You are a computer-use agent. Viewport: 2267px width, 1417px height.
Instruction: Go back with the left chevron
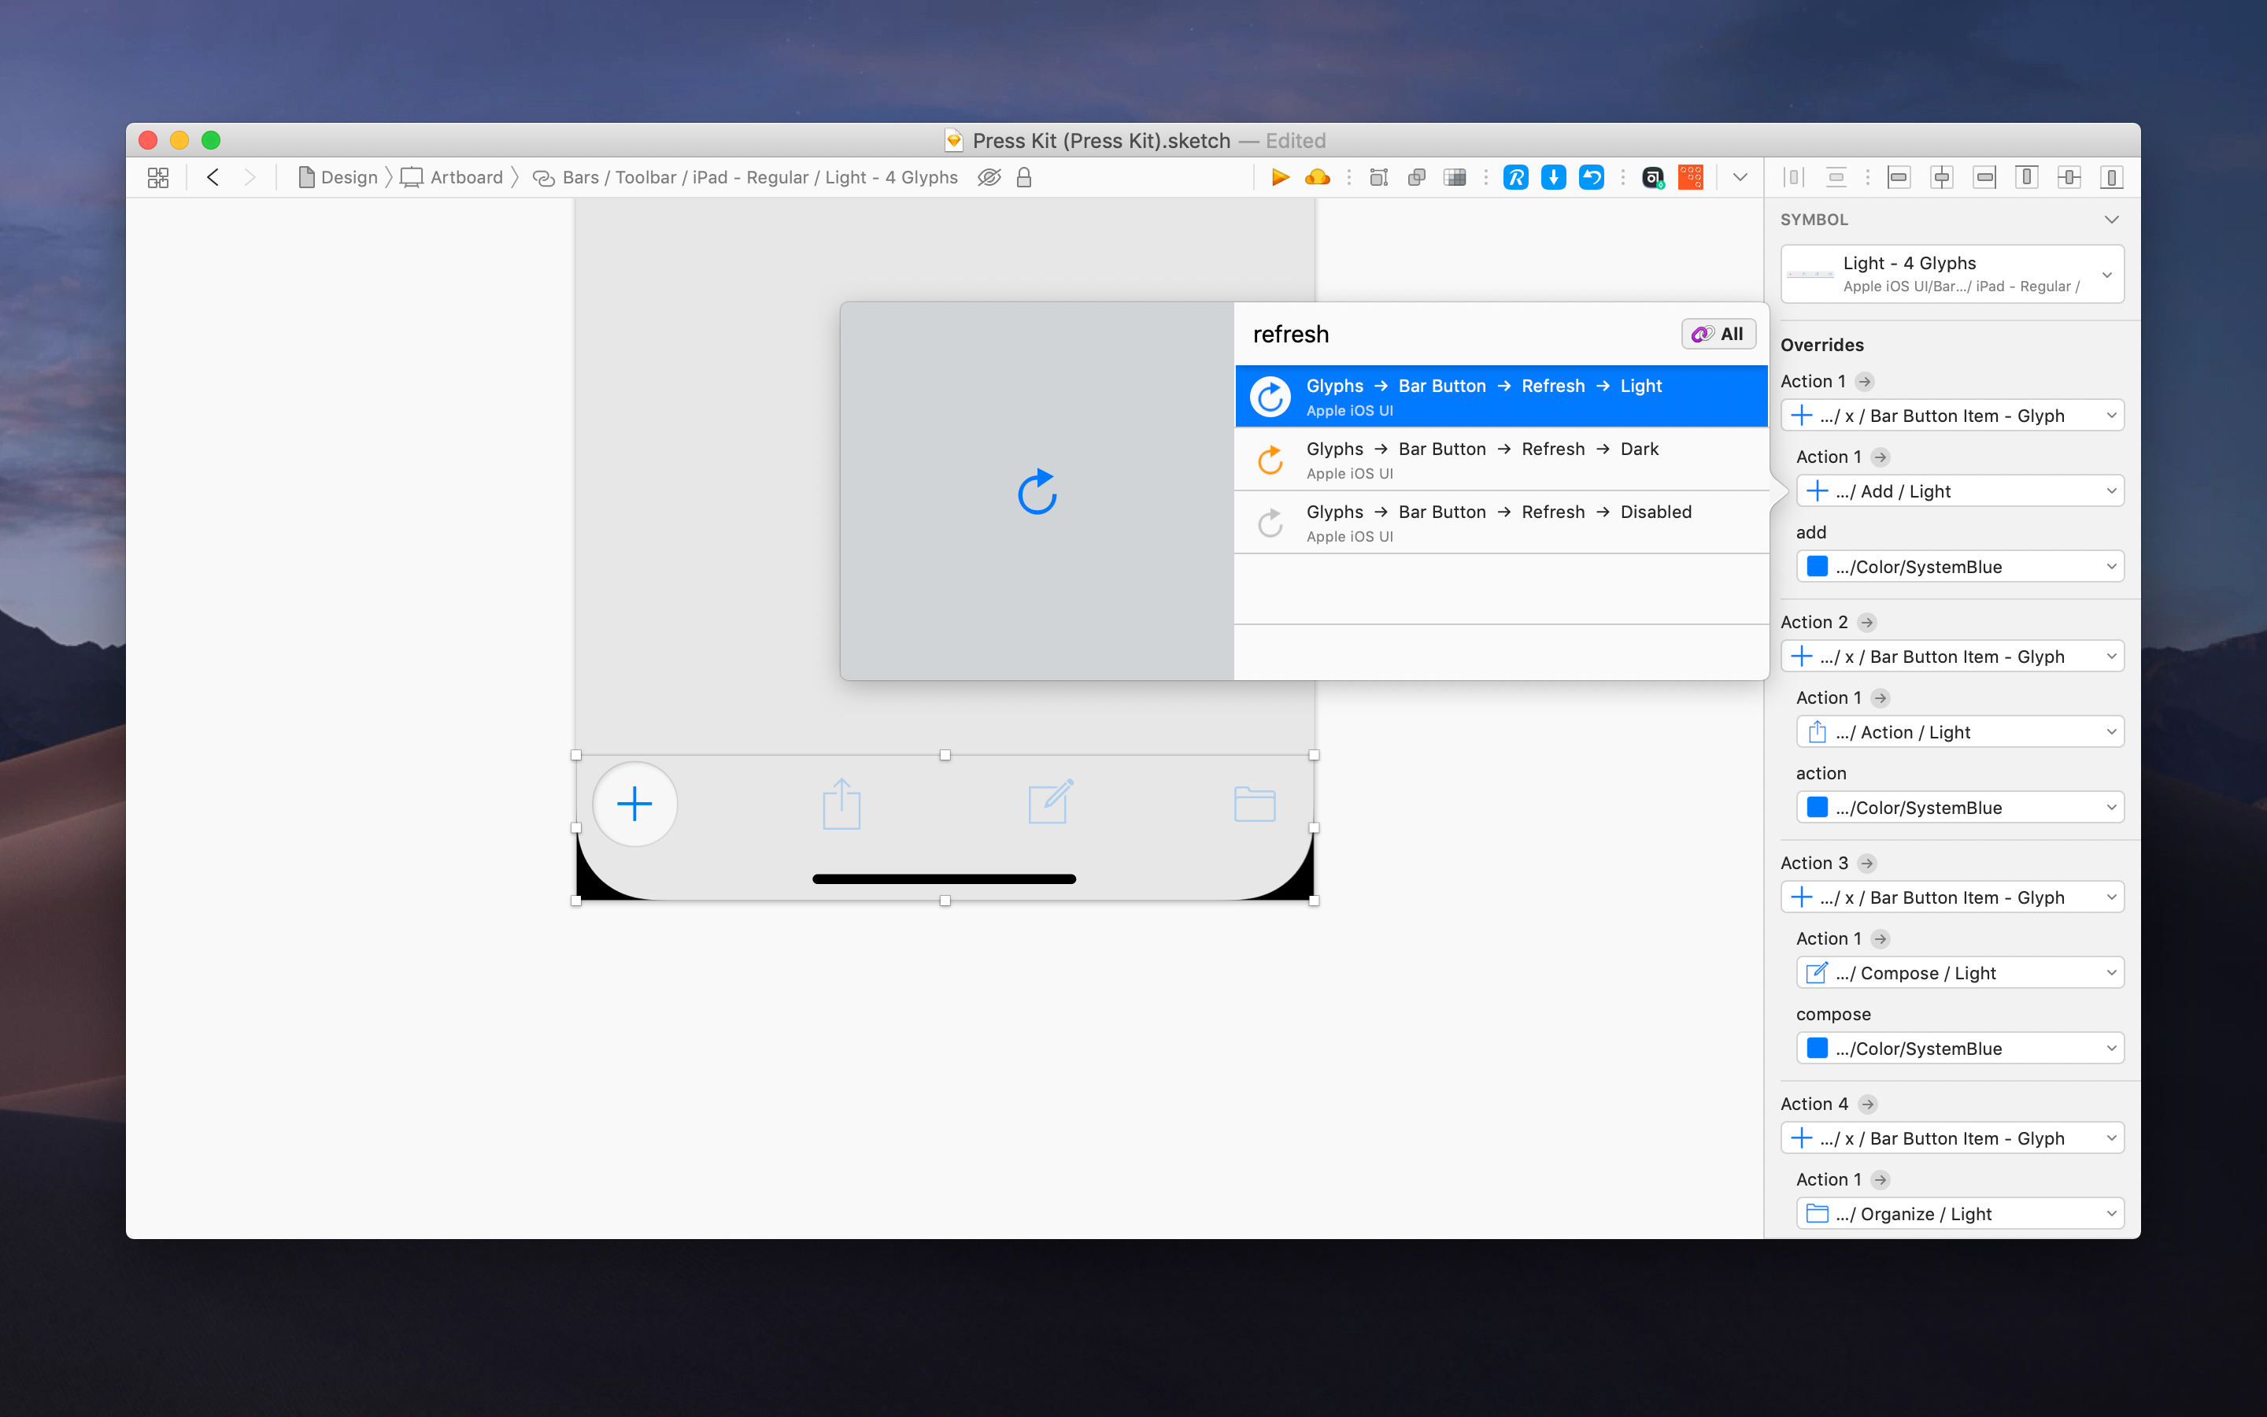213,177
